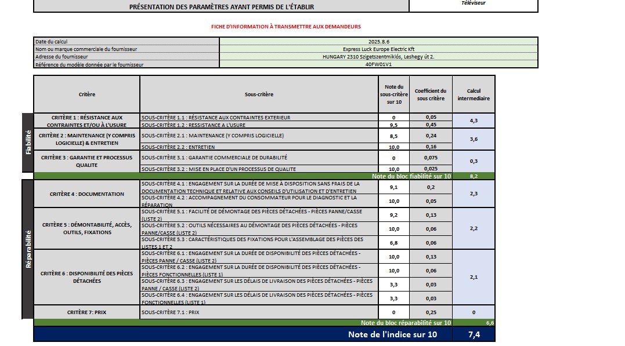This screenshot has width=625, height=346.
Task: Select the 'Critère 6 : Disponibilité des pièces détachées' cell
Action: coord(86,277)
